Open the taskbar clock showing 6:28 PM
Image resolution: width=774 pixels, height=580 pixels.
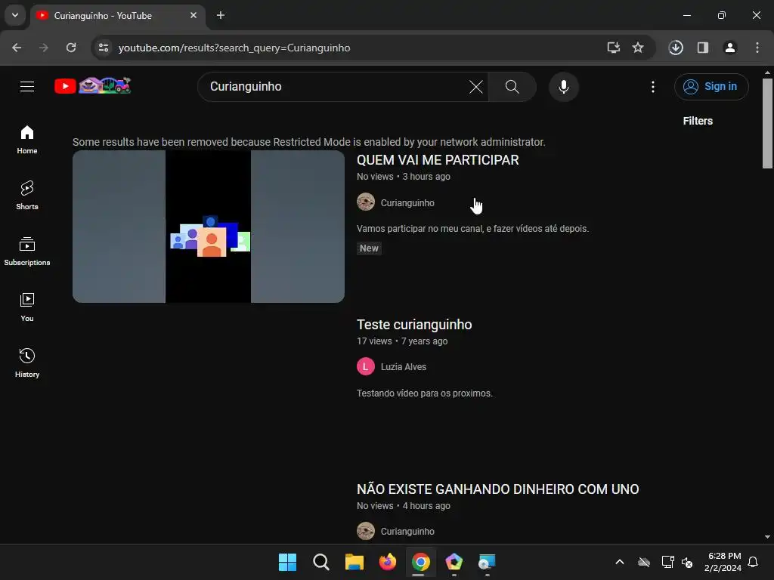[723, 562]
